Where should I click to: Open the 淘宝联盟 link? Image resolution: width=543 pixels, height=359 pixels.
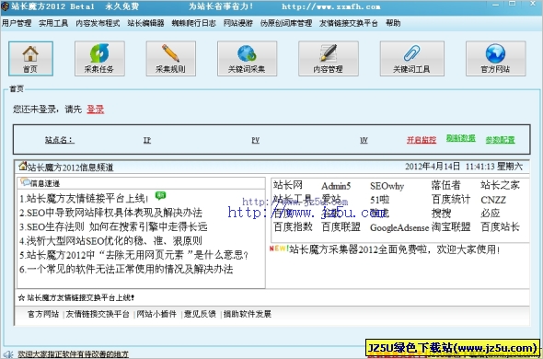tap(451, 227)
